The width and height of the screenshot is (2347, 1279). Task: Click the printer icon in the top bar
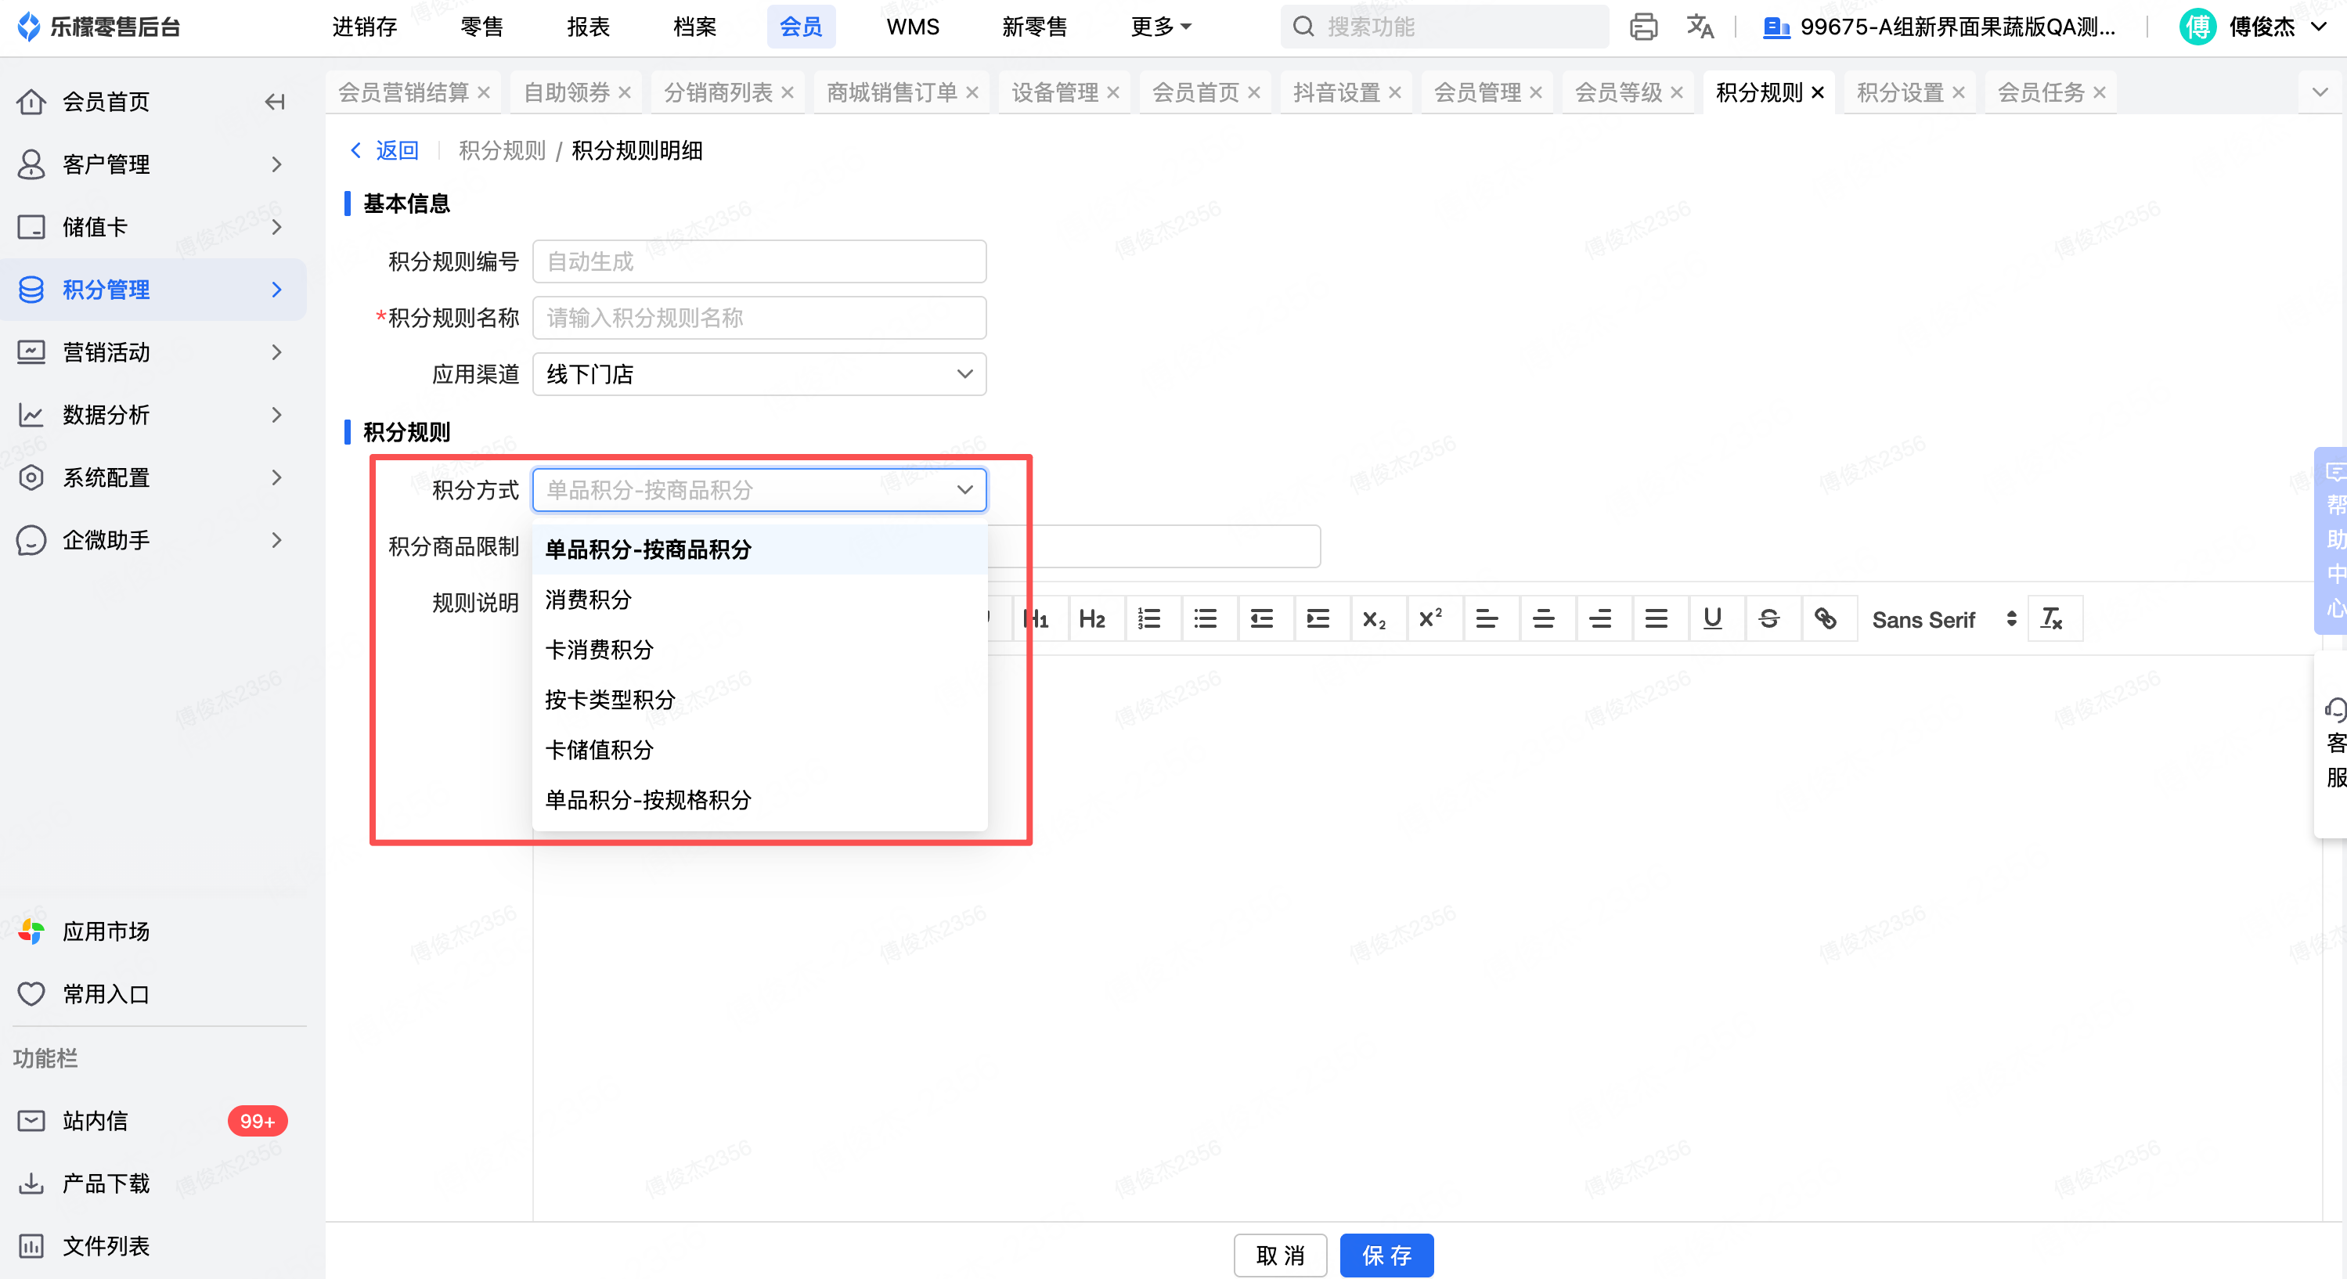[1642, 27]
